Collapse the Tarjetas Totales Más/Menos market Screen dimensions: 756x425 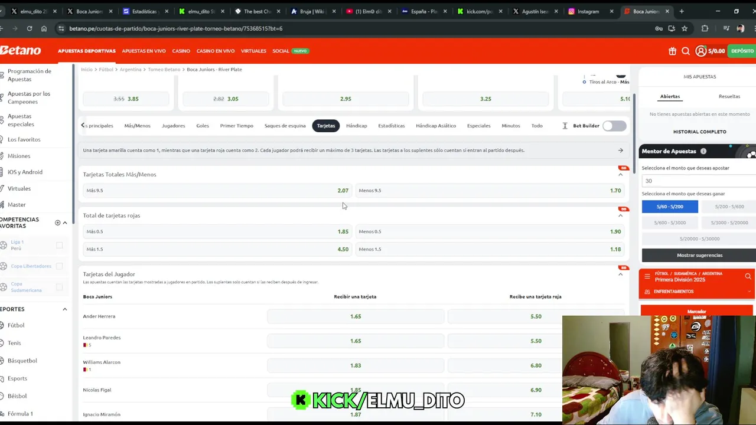pyautogui.click(x=620, y=175)
